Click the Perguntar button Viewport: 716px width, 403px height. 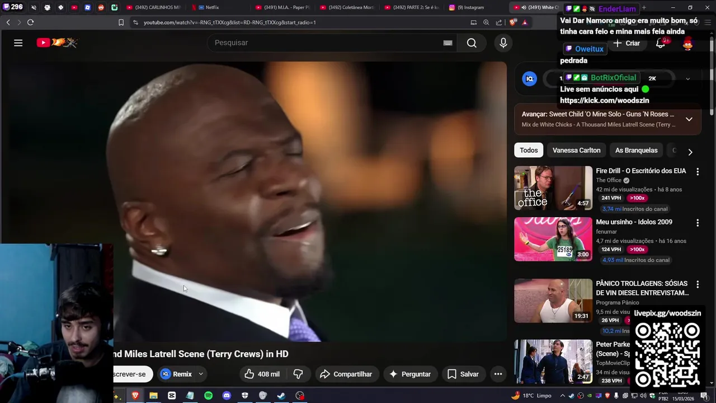tap(410, 374)
